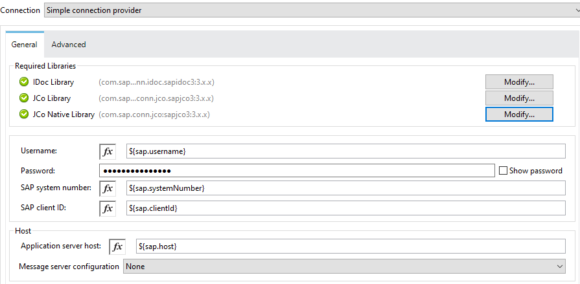Screen dimensions: 580x284
Task: Click JCo Native Library green check icon
Action: (24, 115)
